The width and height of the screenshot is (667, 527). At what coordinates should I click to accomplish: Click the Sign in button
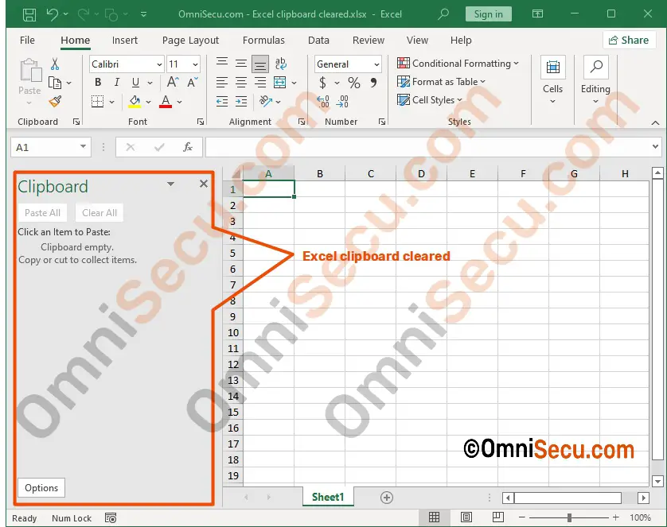(x=489, y=14)
